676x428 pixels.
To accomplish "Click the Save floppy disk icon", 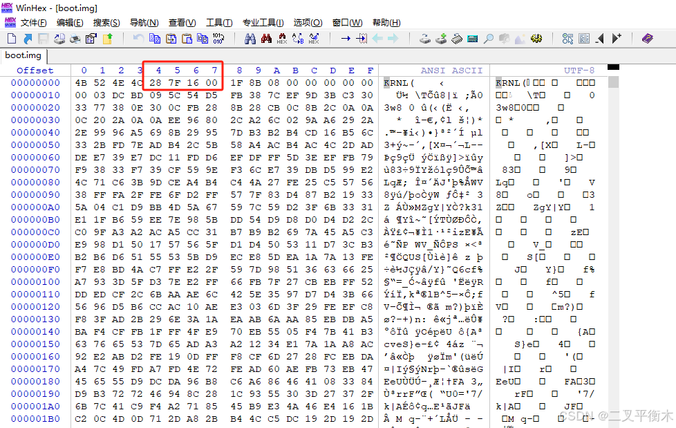I will pyautogui.click(x=43, y=39).
